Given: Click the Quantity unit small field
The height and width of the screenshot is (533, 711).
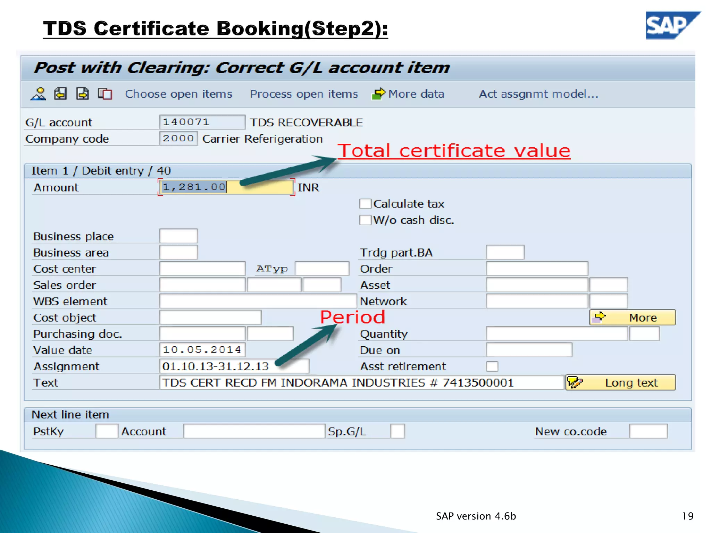Looking at the screenshot, I should tap(644, 334).
